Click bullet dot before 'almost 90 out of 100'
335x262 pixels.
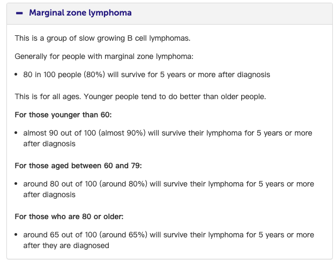[16, 133]
